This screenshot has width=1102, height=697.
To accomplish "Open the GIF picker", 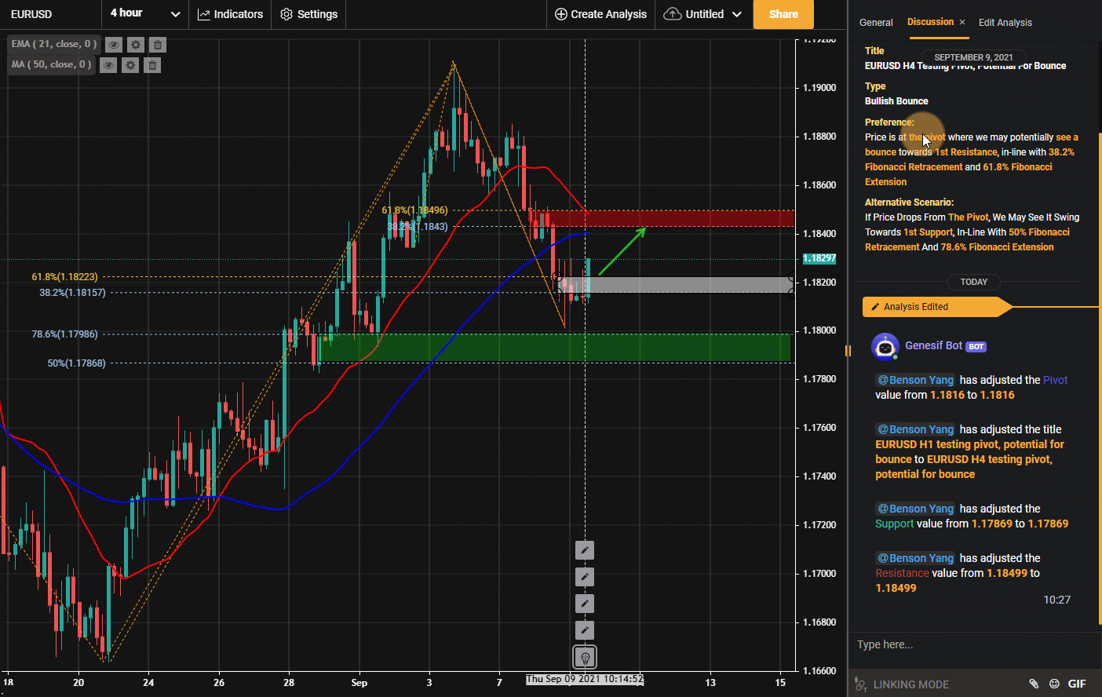I will tap(1077, 684).
